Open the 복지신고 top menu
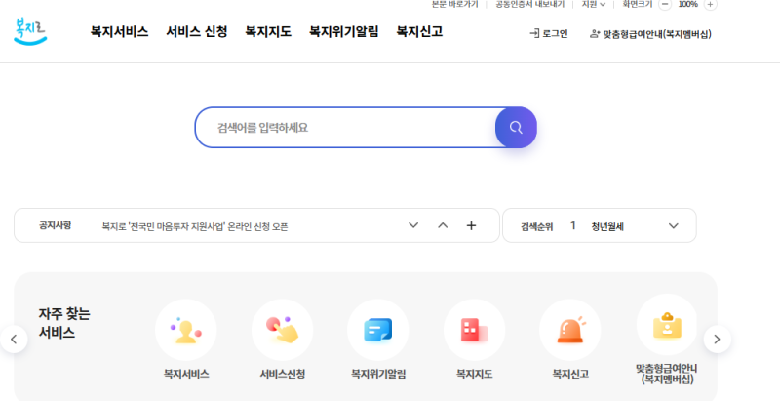 tap(419, 32)
